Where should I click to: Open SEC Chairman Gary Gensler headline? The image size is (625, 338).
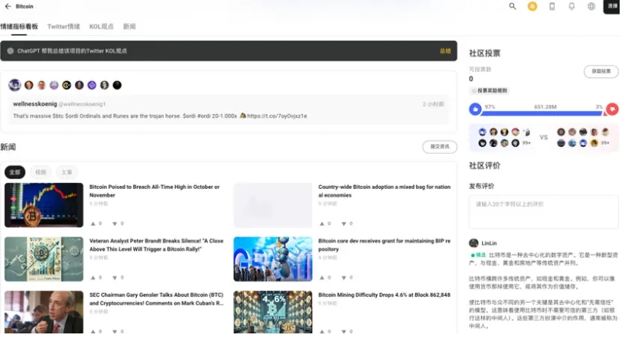pyautogui.click(x=156, y=299)
